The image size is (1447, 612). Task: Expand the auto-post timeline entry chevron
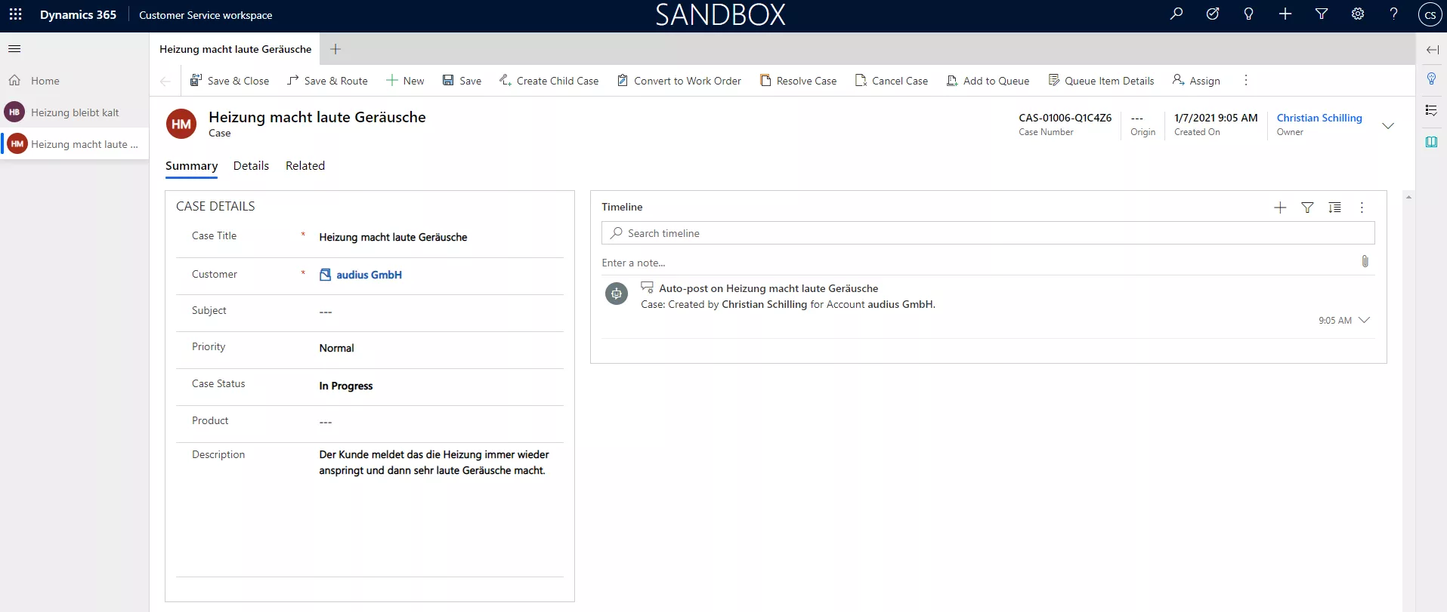coord(1364,320)
